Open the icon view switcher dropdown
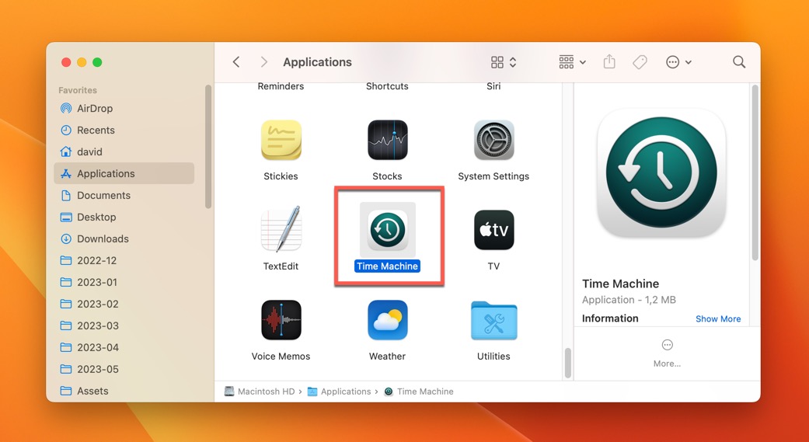This screenshot has height=442, width=809. tap(504, 62)
